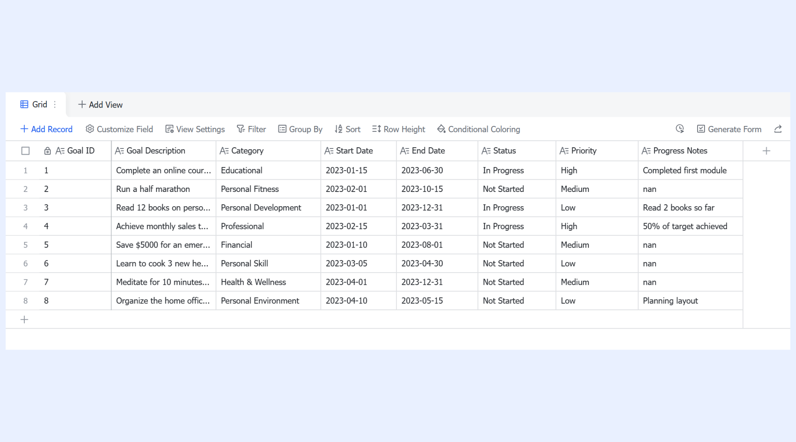The width and height of the screenshot is (796, 442).
Task: Click the 'Personal Environment' cell
Action: coord(268,301)
